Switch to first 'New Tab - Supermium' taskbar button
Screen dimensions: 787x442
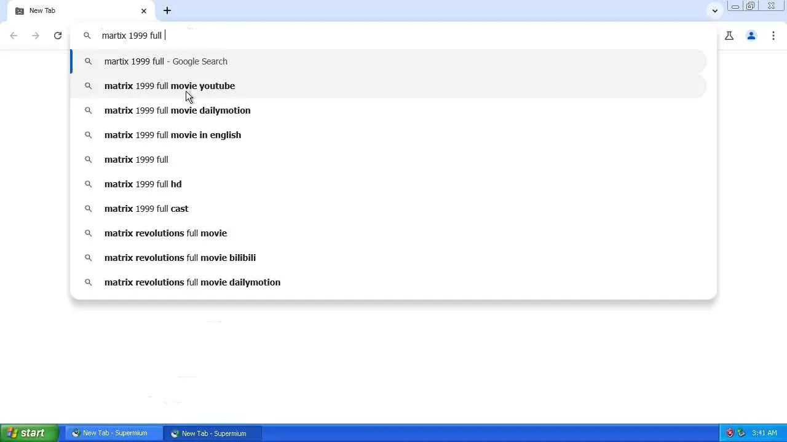tap(114, 433)
